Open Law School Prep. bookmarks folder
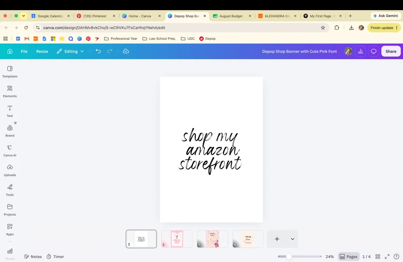Viewport: 403px width, 262px height. point(159,39)
